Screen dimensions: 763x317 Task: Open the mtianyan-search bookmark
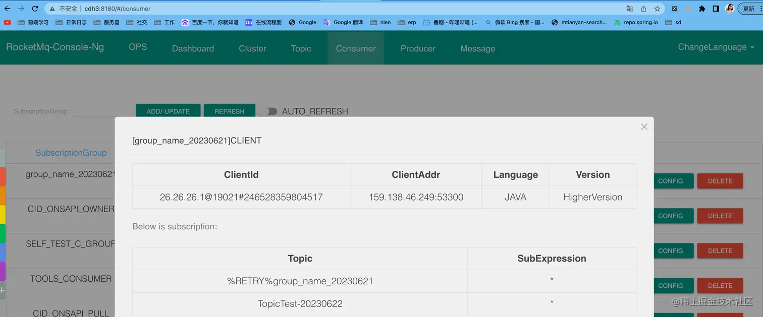click(x=579, y=22)
